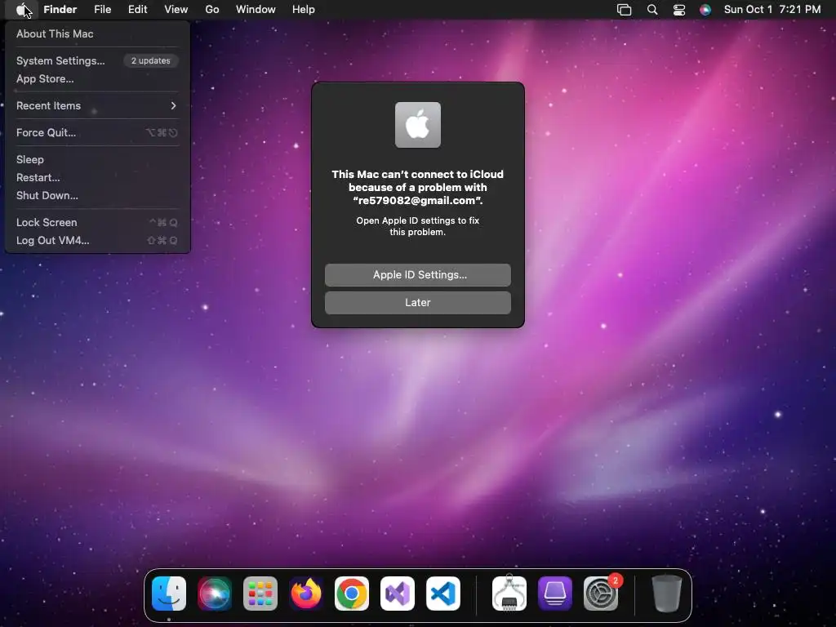836x627 pixels.
Task: Open Google Chrome from the Dock
Action: click(352, 594)
